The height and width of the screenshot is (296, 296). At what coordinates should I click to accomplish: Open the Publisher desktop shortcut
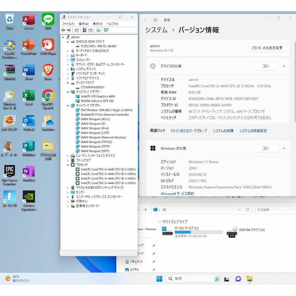[29, 148]
